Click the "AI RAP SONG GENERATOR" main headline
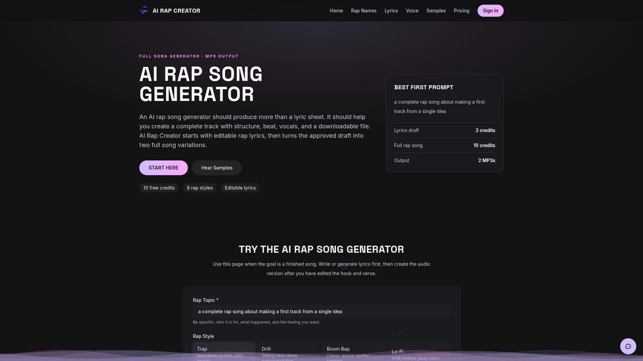Image resolution: width=643 pixels, height=361 pixels. [x=201, y=84]
